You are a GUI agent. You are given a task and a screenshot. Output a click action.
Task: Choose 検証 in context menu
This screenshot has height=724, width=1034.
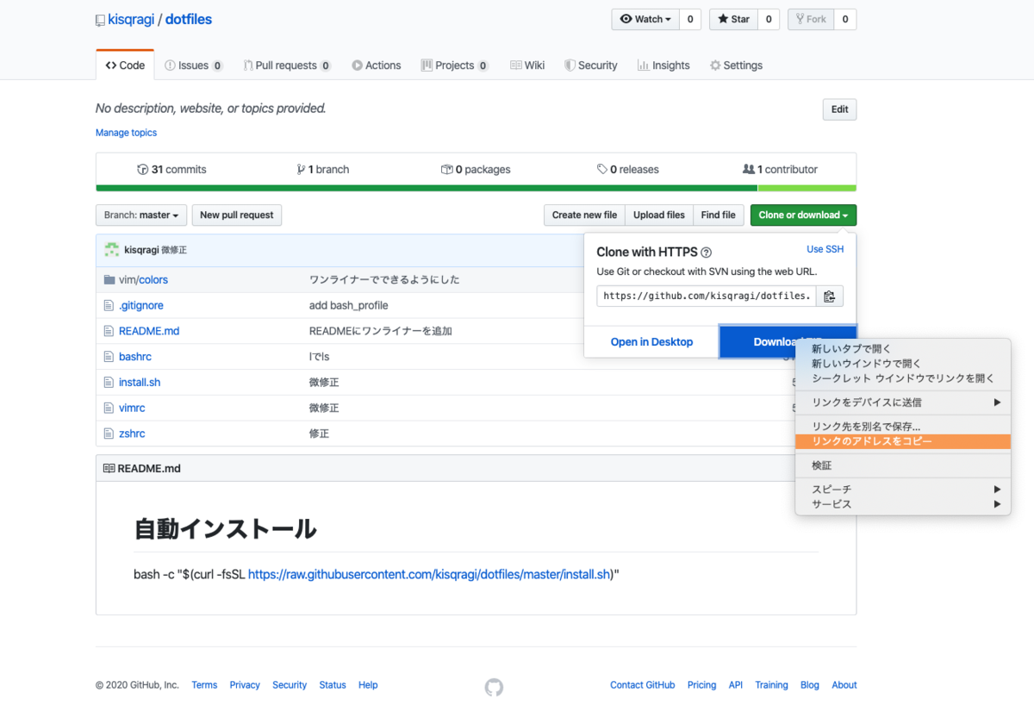pyautogui.click(x=903, y=465)
